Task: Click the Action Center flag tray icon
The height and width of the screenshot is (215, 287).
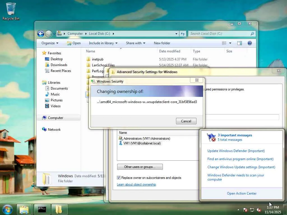Action: coord(245,210)
